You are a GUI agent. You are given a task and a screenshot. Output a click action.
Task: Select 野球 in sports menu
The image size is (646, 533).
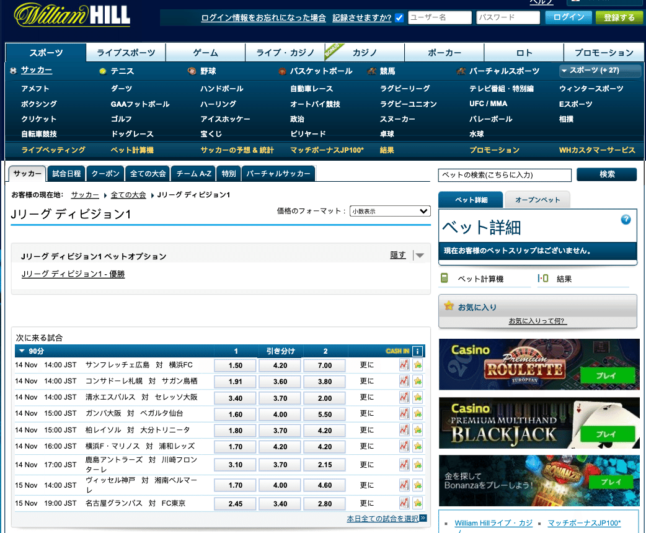click(x=208, y=71)
